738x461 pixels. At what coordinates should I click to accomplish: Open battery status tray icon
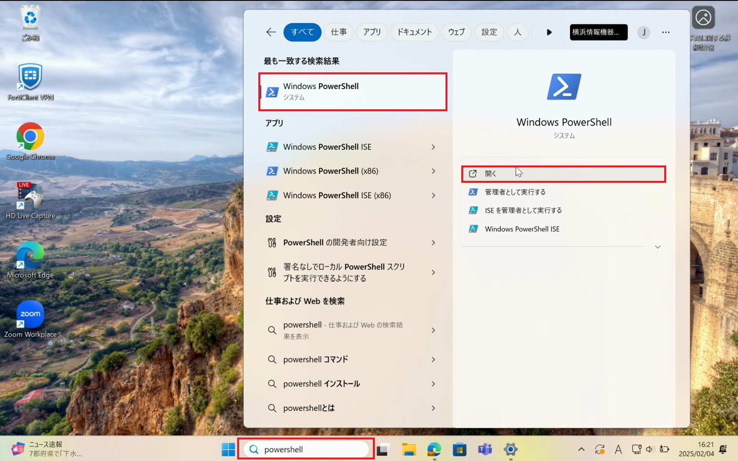coord(664,449)
